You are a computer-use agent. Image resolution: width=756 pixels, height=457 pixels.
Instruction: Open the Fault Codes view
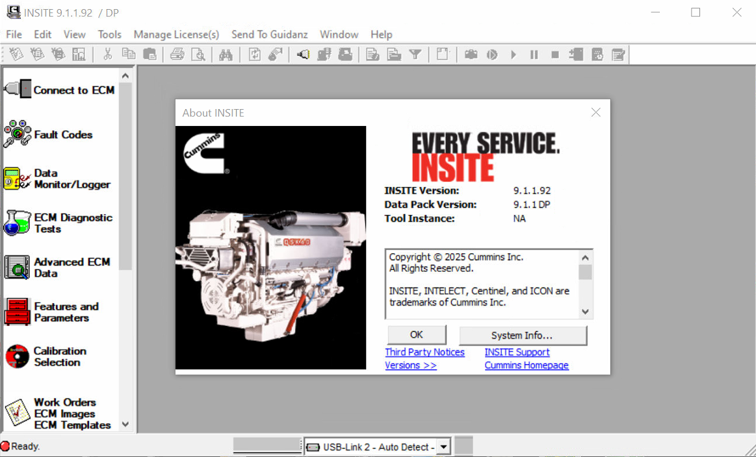click(x=18, y=134)
